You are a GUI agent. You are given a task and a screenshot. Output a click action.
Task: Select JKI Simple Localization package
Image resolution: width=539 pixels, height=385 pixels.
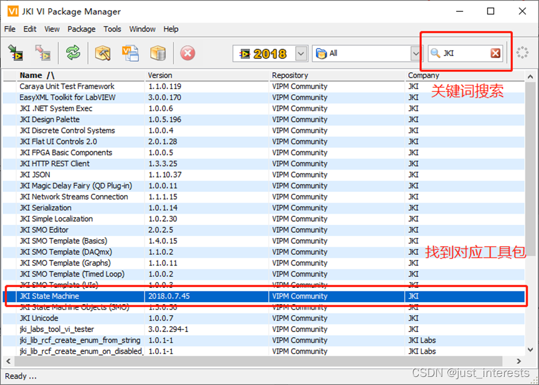(x=264, y=219)
